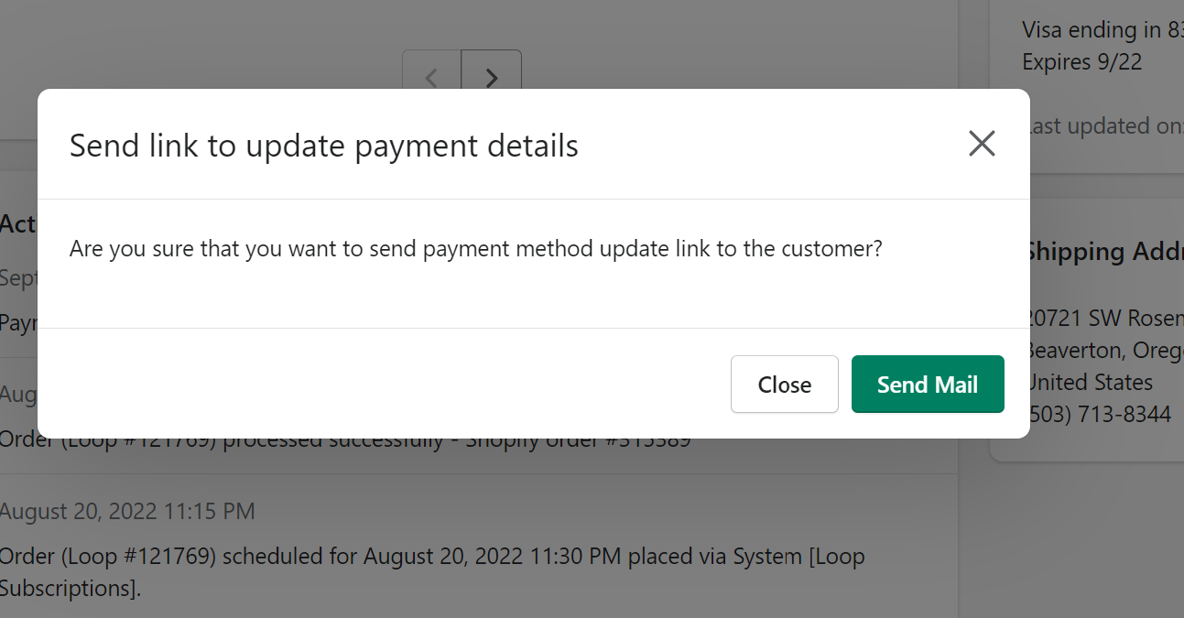Click the "United States" country line
1184x618 pixels.
click(1091, 382)
